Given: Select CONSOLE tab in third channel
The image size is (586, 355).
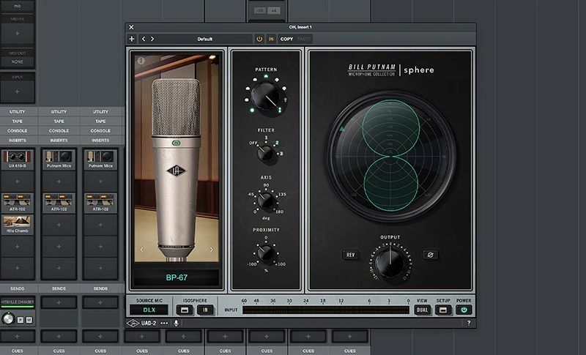Looking at the screenshot, I should [100, 131].
